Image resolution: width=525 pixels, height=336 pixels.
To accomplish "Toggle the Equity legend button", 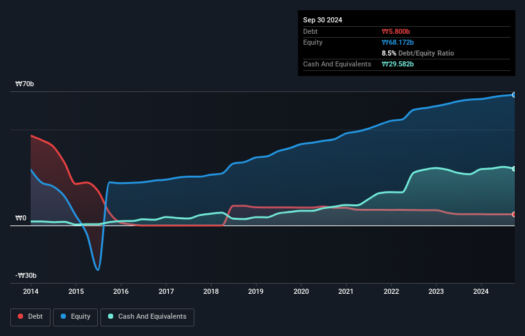I will click(75, 317).
